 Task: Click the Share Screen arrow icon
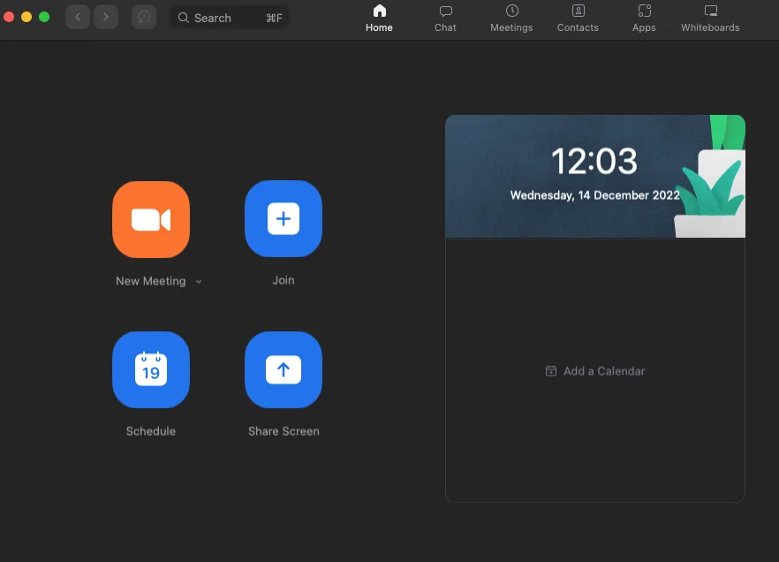pyautogui.click(x=284, y=369)
